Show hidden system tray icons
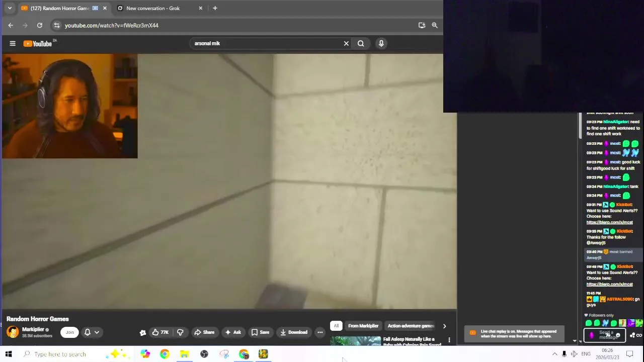Screen dimensions: 644x362 (554, 354)
